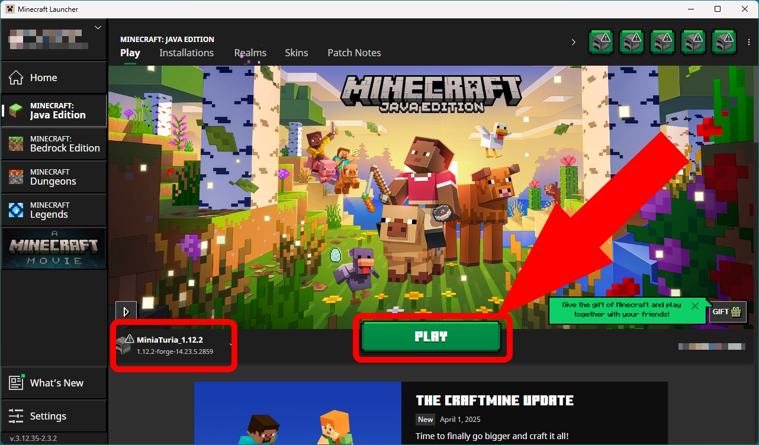
Task: Click the Minecraft: Java Edition header title
Action: [x=167, y=39]
